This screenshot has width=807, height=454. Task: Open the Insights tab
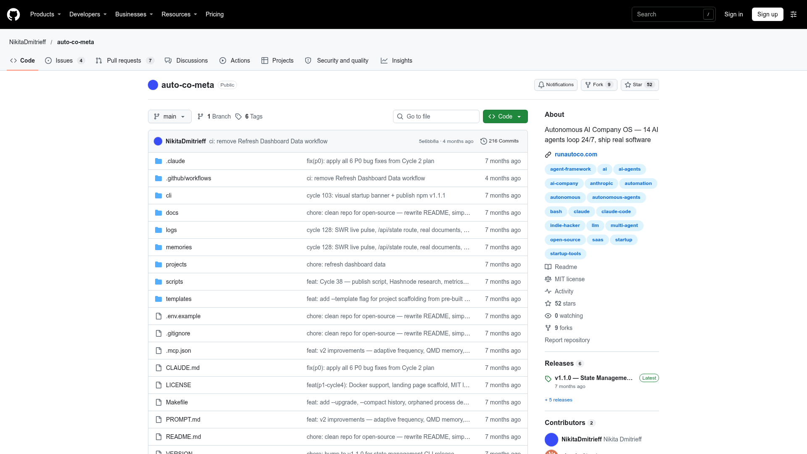(x=396, y=61)
